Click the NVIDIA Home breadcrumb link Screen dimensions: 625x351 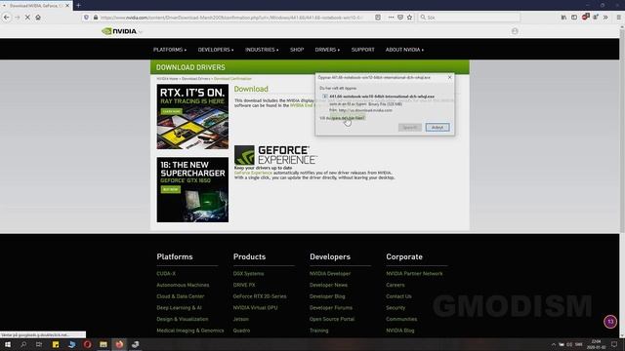pos(167,79)
